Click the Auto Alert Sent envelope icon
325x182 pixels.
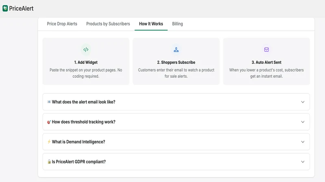[266, 49]
